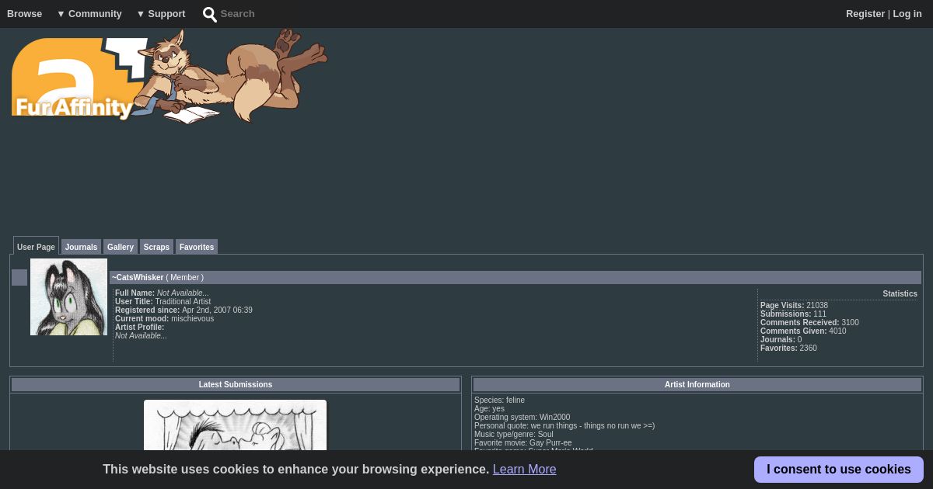Select the Artist Information header
The height and width of the screenshot is (489, 933).
pos(697,384)
